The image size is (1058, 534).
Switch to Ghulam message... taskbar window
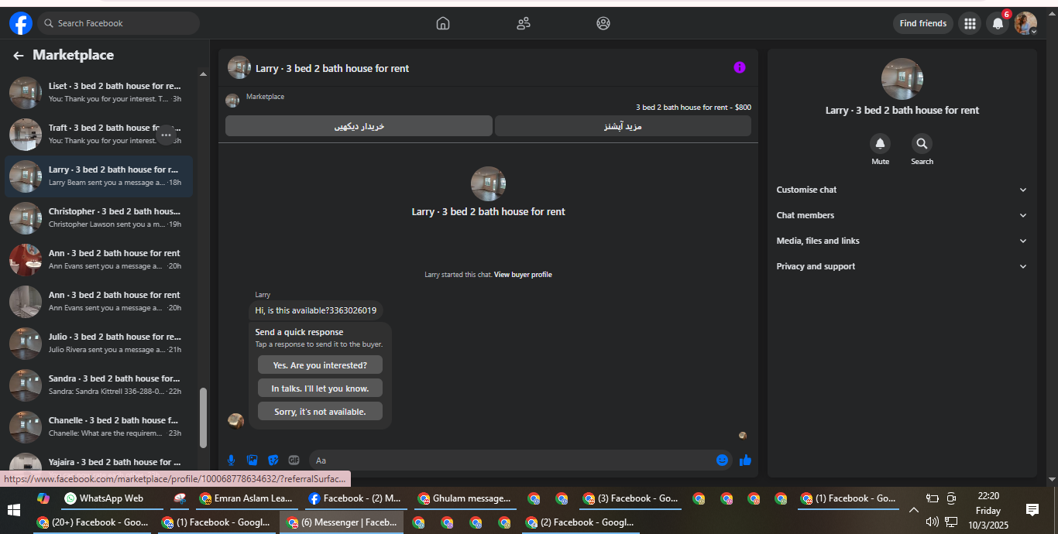point(464,498)
